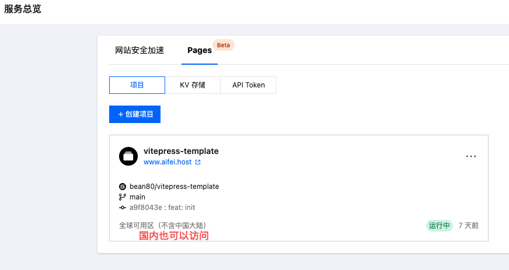
Task: Click the green 运行中 status badge
Action: click(x=439, y=226)
